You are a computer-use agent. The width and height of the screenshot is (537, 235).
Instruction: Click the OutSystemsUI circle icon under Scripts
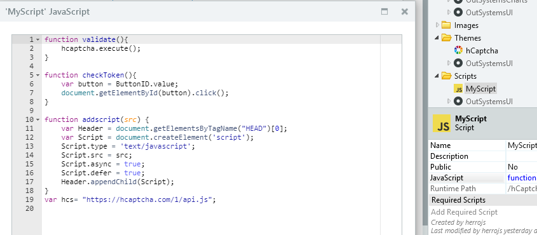point(458,101)
